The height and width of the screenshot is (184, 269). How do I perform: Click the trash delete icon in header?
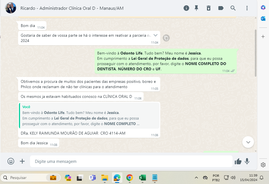click(209, 8)
